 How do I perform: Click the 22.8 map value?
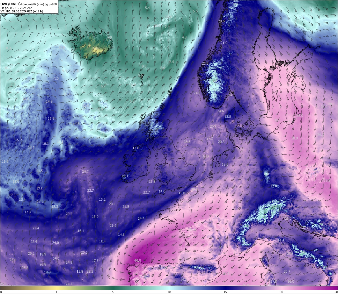pos(152,181)
